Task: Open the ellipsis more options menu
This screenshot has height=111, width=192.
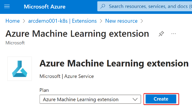Action: [173, 34]
